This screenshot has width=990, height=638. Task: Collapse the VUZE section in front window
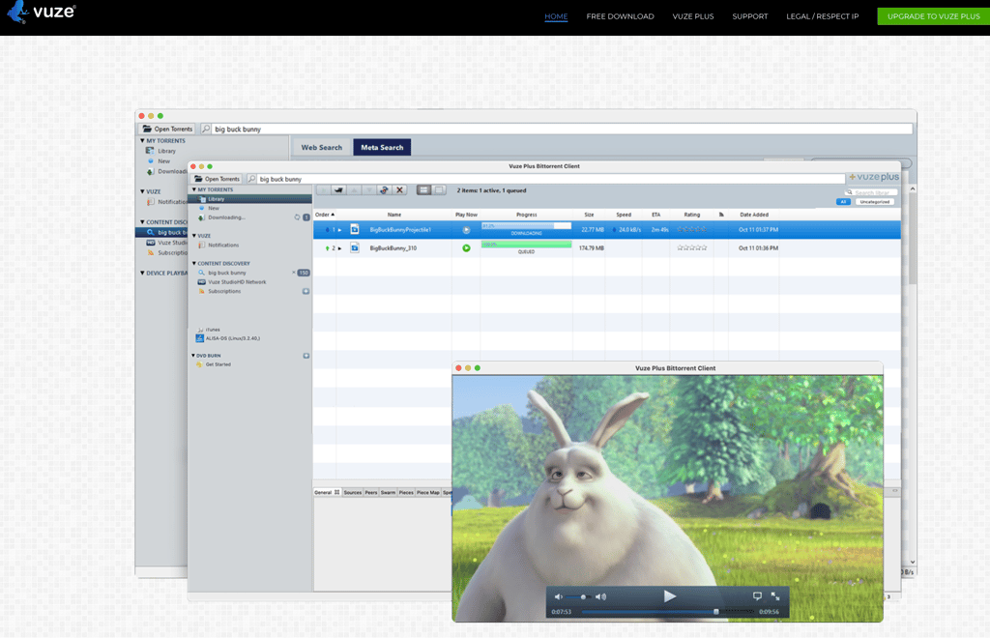(193, 236)
